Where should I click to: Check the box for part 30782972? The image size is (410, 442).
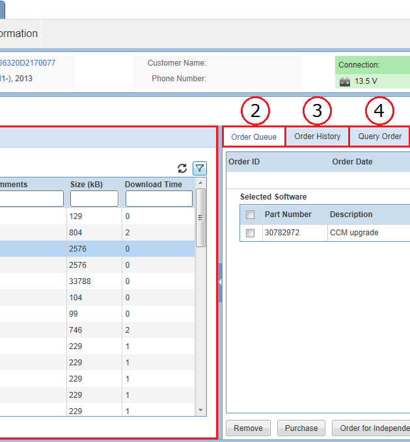click(x=250, y=233)
